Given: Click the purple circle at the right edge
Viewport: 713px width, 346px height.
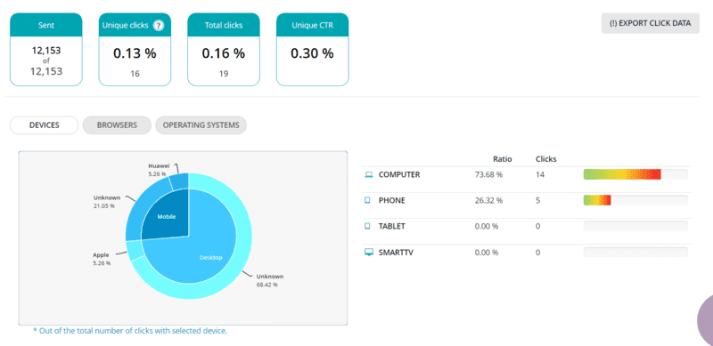Looking at the screenshot, I should pyautogui.click(x=705, y=319).
